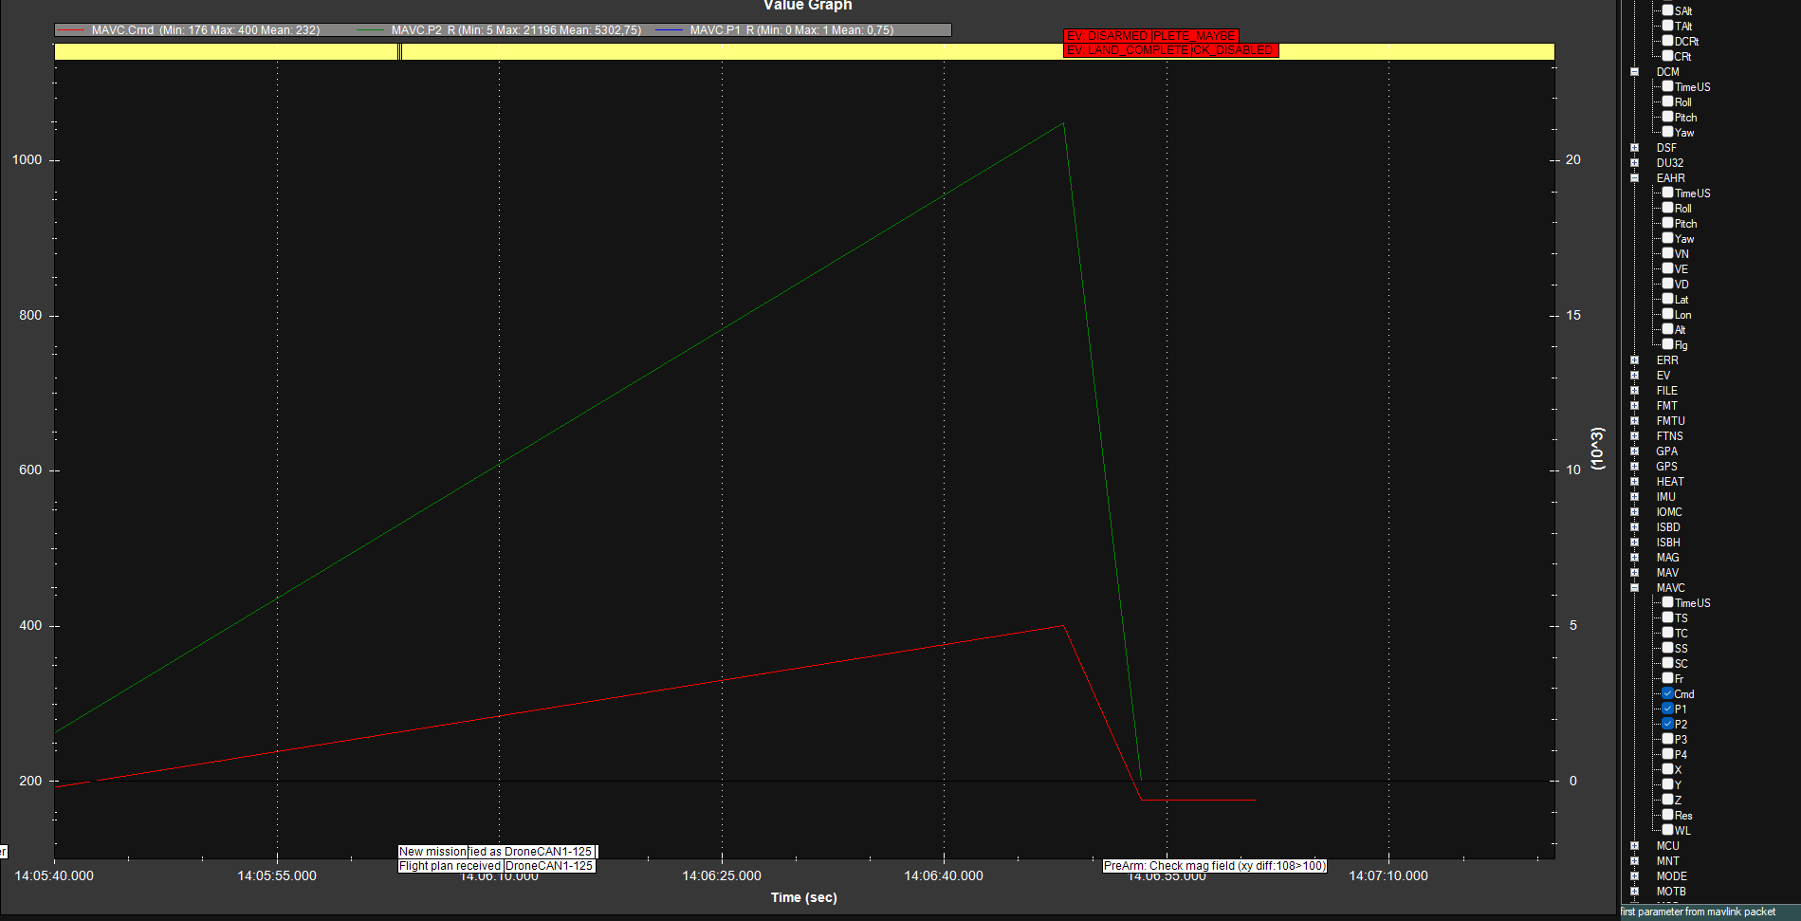This screenshot has width=1801, height=921.
Task: Tick the Lat checkbox under EAHR
Action: coord(1667,300)
